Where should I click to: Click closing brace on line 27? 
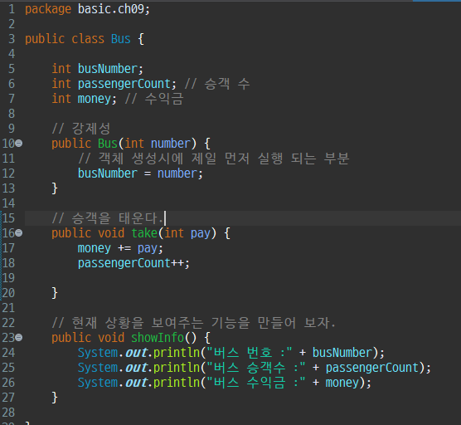tap(55, 398)
